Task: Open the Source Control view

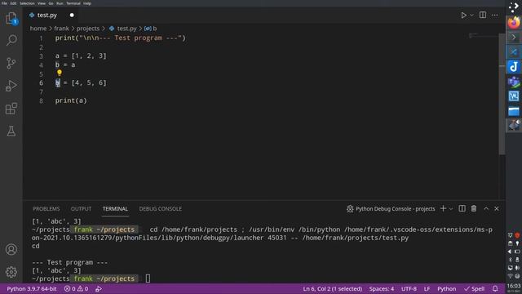Action: tap(11, 63)
